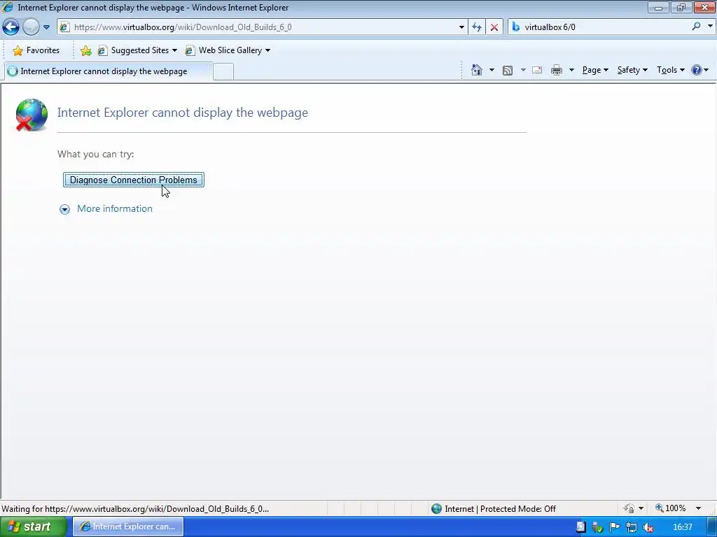Click the 16:37 taskbar clock

coord(683,527)
